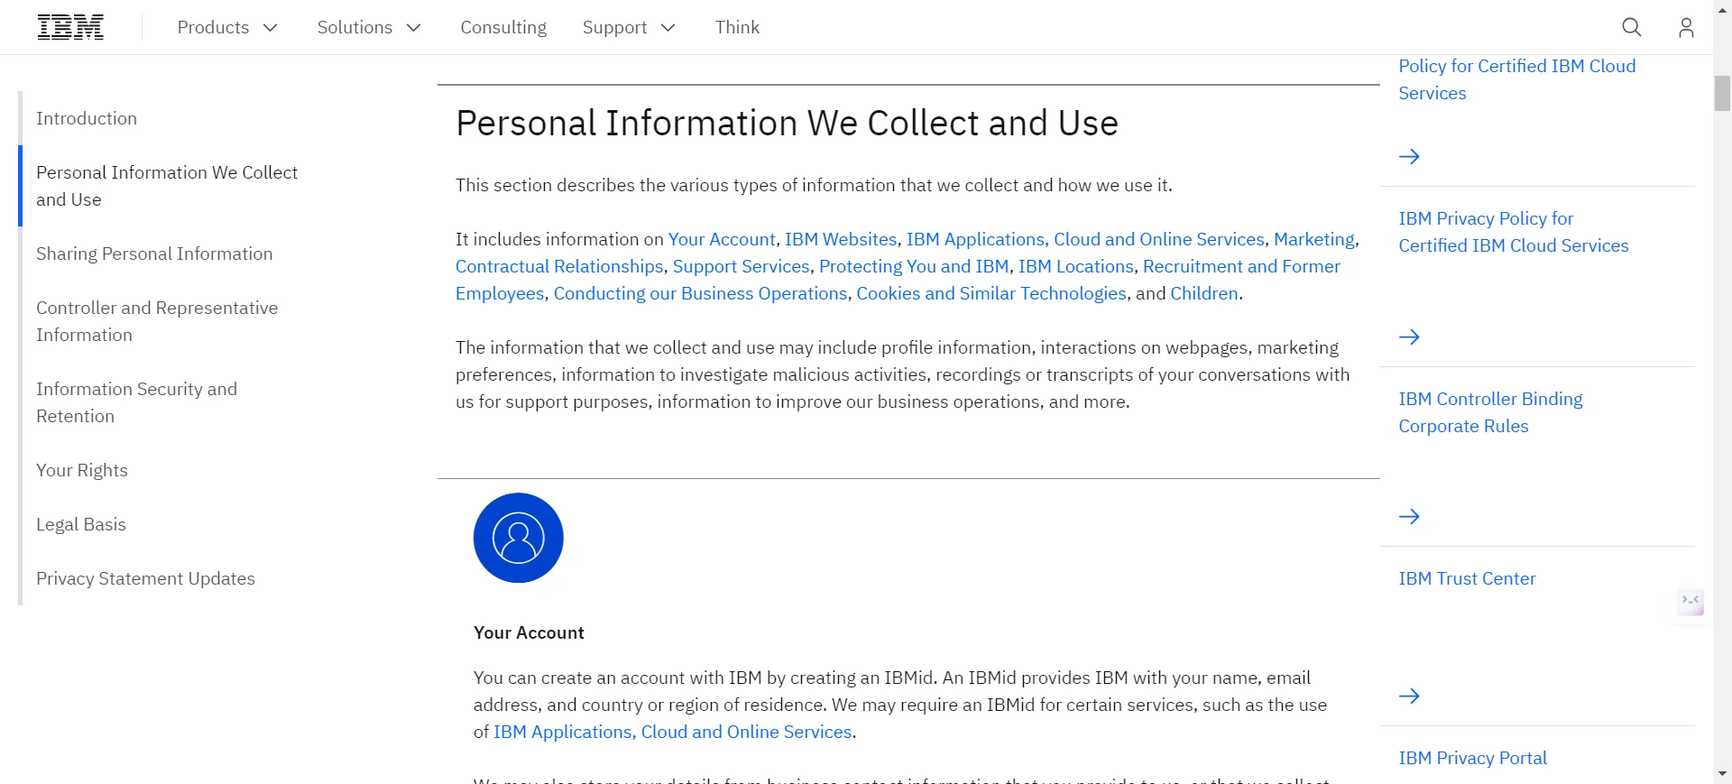The width and height of the screenshot is (1732, 784).
Task: Follow the Contractual Relationships link
Action: click(x=559, y=266)
